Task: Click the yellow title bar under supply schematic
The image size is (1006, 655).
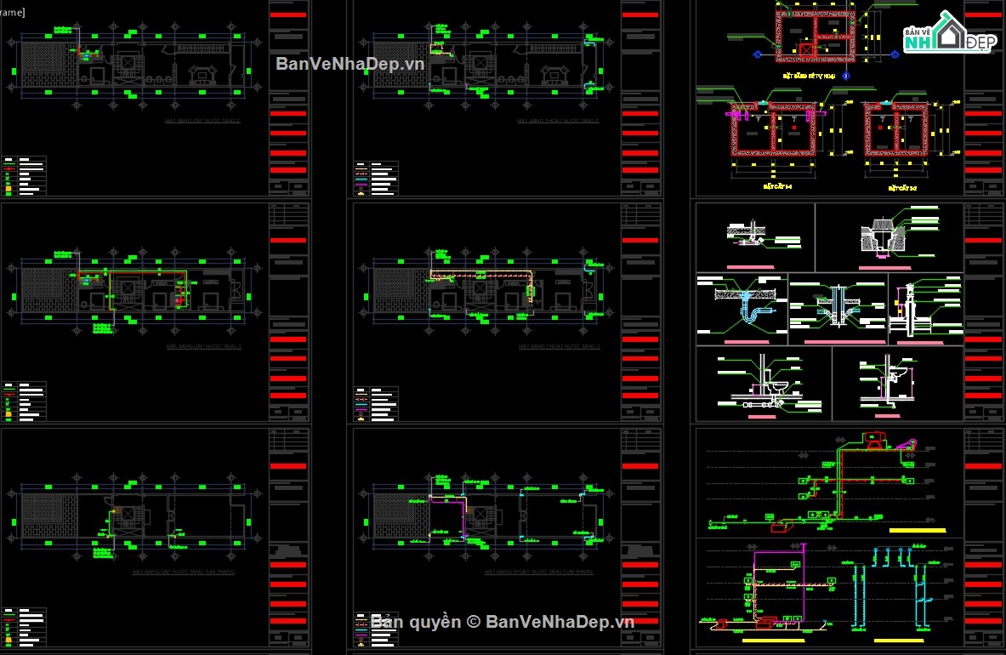Action: click(916, 530)
